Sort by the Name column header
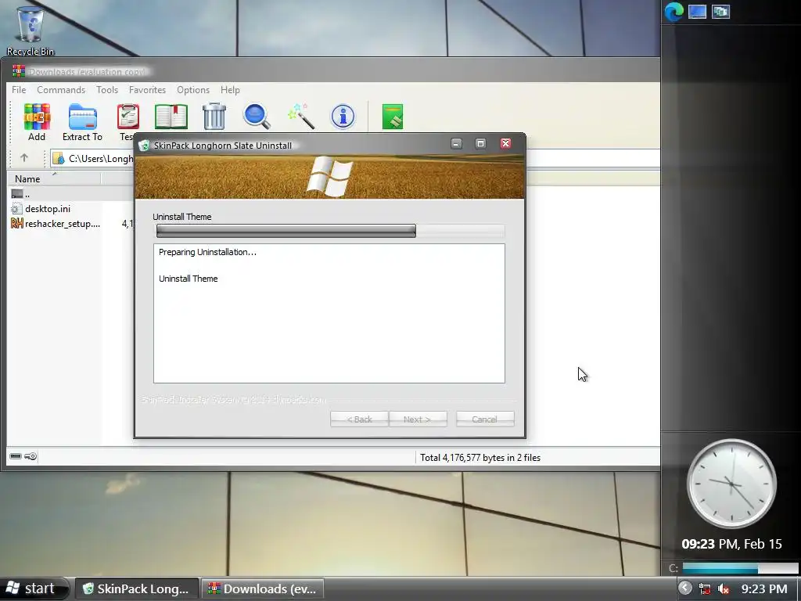The height and width of the screenshot is (601, 801). pyautogui.click(x=53, y=179)
